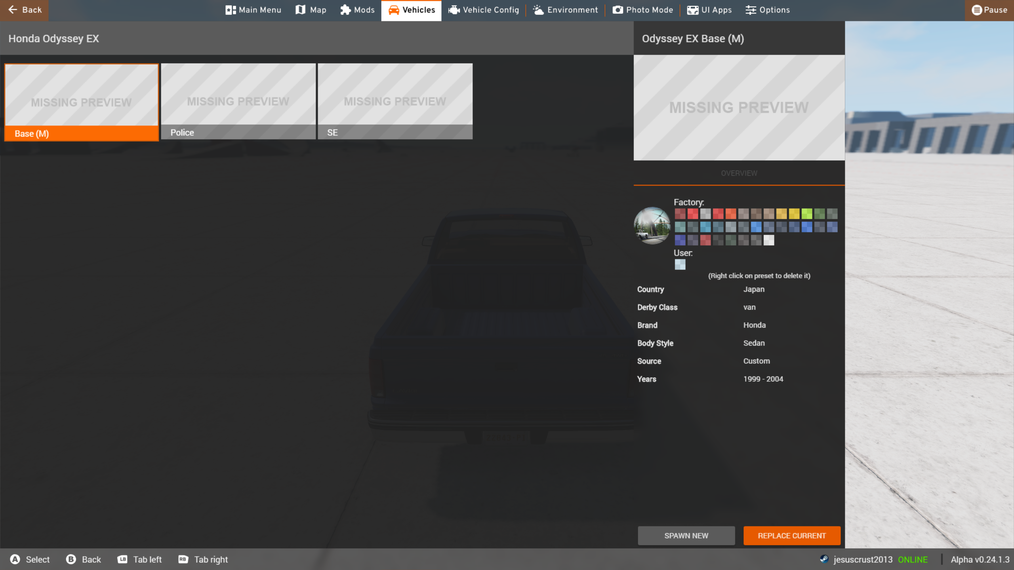Image resolution: width=1014 pixels, height=570 pixels.
Task: Choose the lime green factory color
Action: pos(807,214)
